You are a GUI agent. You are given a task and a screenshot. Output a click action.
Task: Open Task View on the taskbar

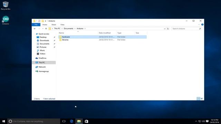pyautogui.click(x=64, y=121)
